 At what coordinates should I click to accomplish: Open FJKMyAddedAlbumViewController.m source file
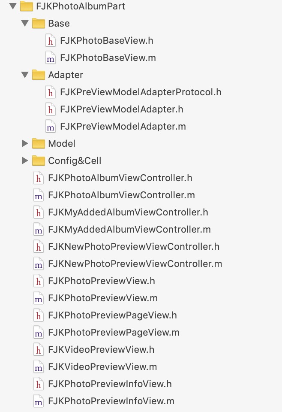tap(129, 230)
